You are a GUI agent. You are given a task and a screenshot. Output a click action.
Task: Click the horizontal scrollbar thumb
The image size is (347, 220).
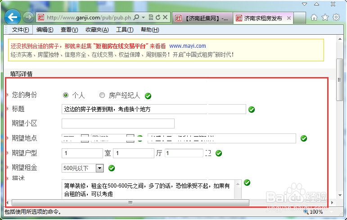pyautogui.click(x=131, y=202)
